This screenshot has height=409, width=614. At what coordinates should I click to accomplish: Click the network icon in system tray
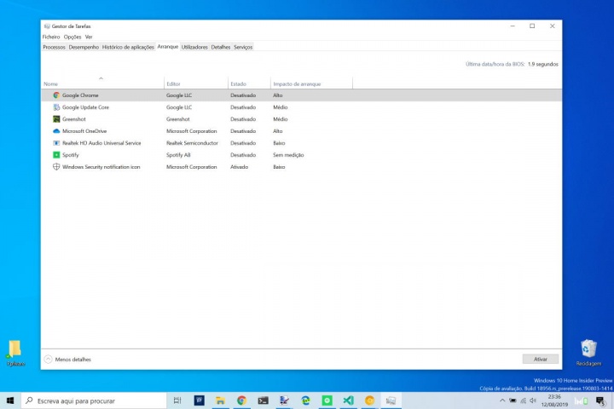(x=523, y=400)
